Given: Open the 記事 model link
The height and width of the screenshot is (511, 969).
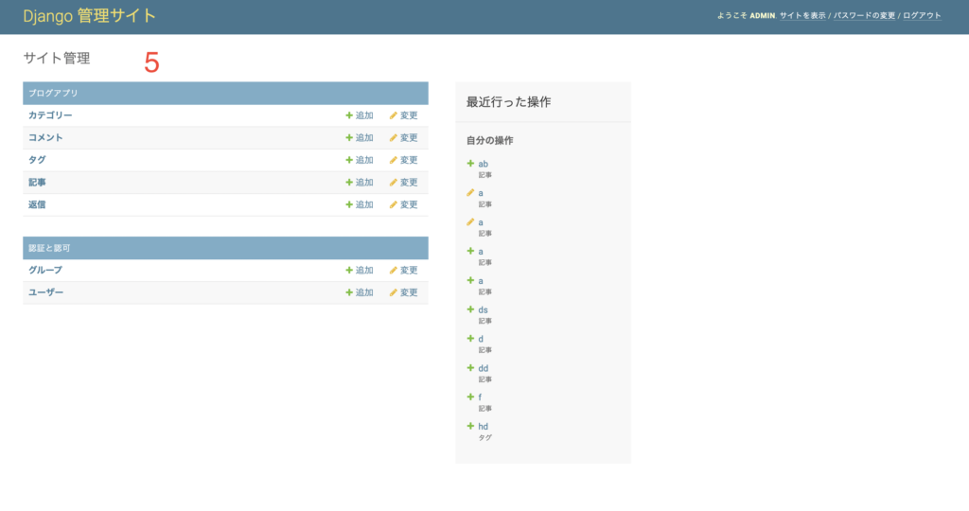Looking at the screenshot, I should pyautogui.click(x=37, y=183).
